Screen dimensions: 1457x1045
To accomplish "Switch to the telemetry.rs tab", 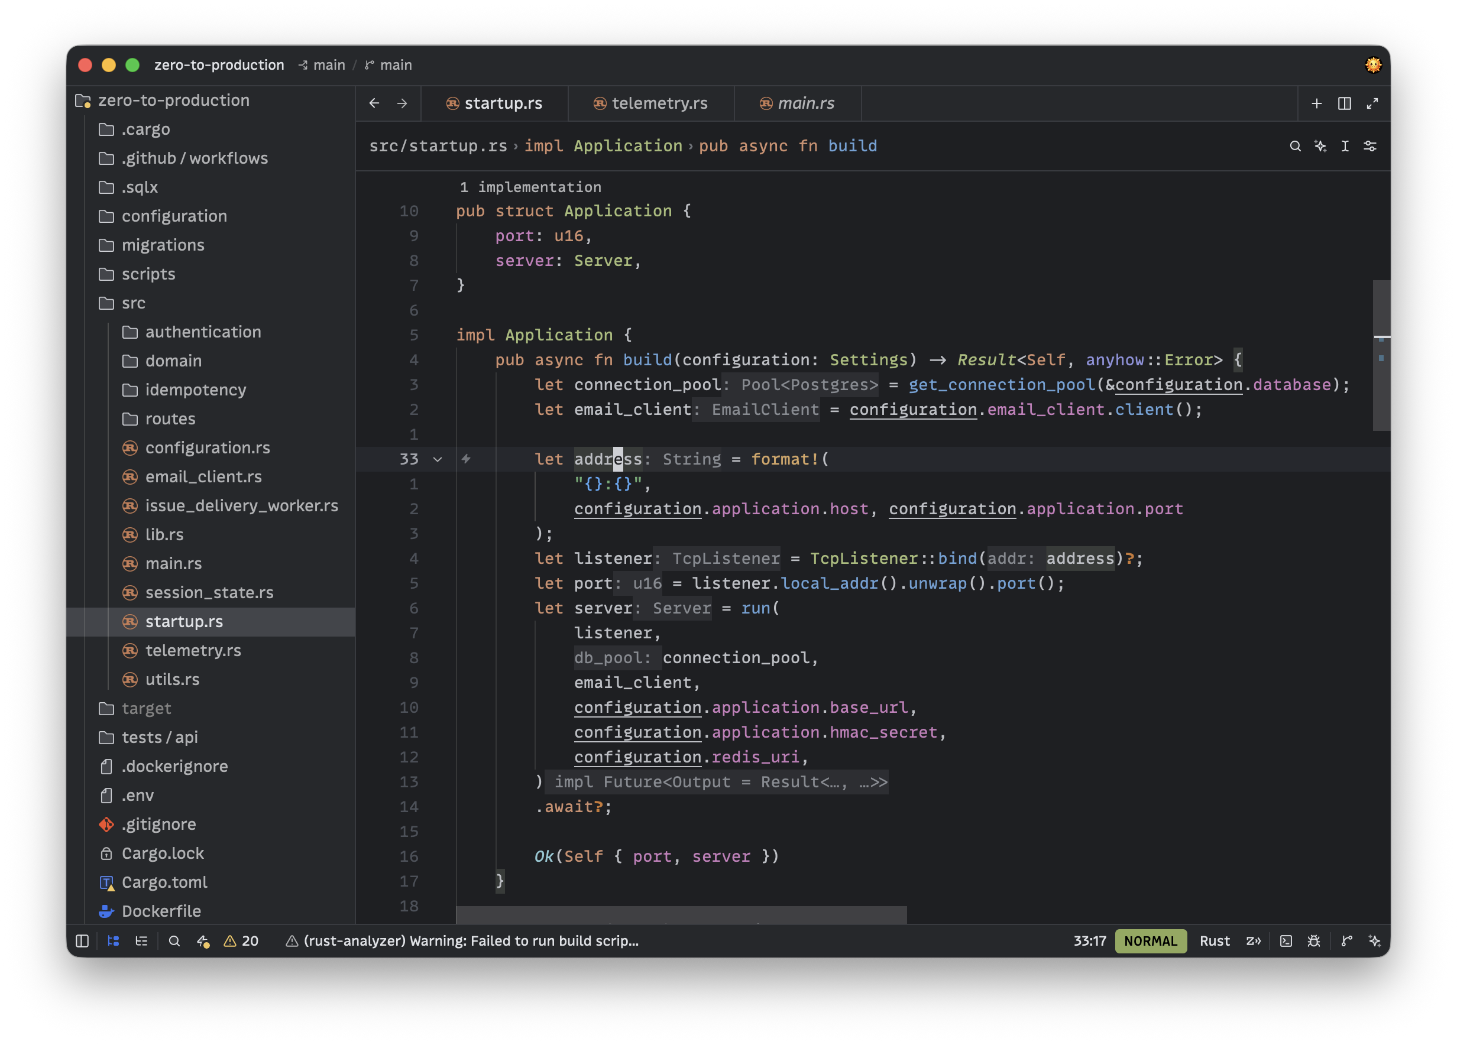I will coord(651,103).
